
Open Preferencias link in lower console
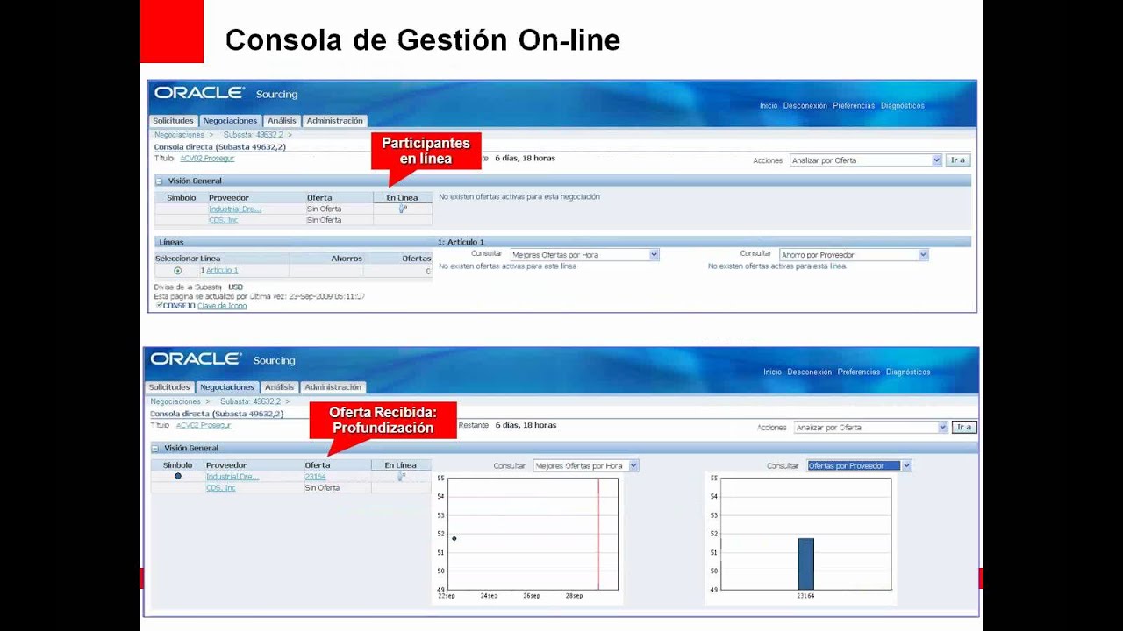[x=859, y=372]
